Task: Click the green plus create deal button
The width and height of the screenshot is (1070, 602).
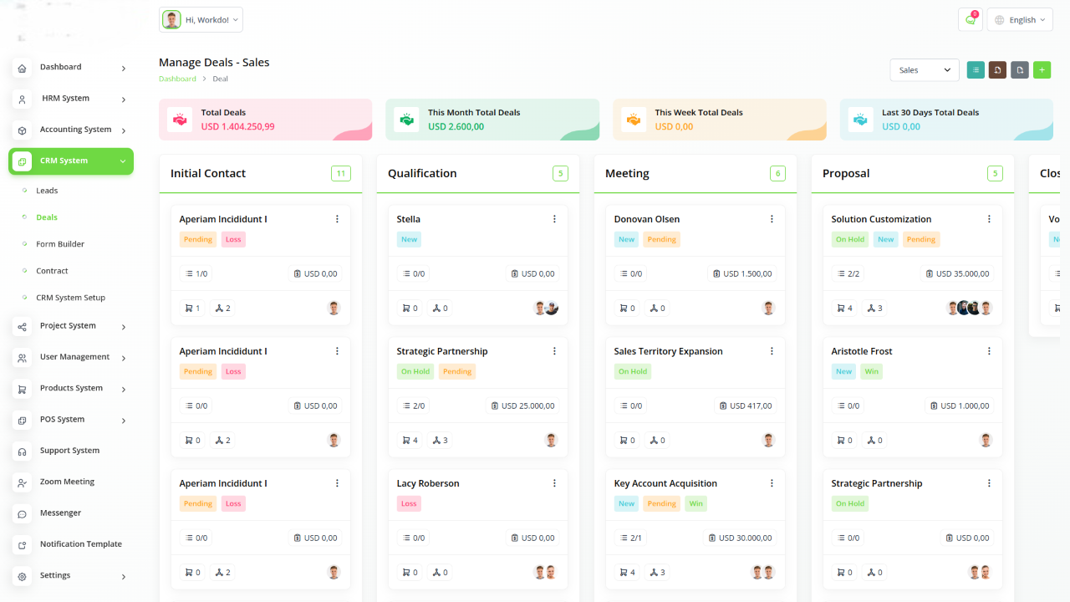Action: (1042, 70)
